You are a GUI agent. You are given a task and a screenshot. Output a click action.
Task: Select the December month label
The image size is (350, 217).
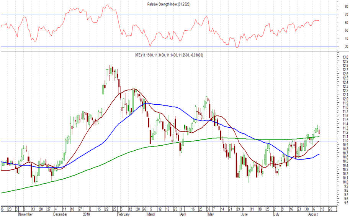pos(60,214)
